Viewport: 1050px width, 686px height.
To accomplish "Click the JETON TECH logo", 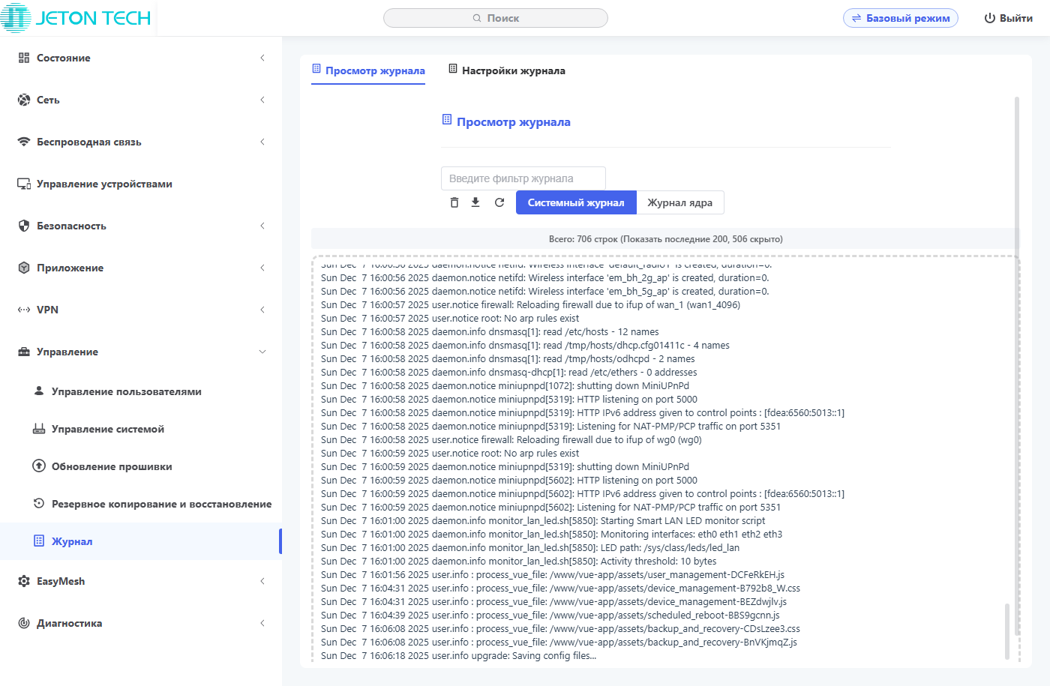I will click(76, 18).
